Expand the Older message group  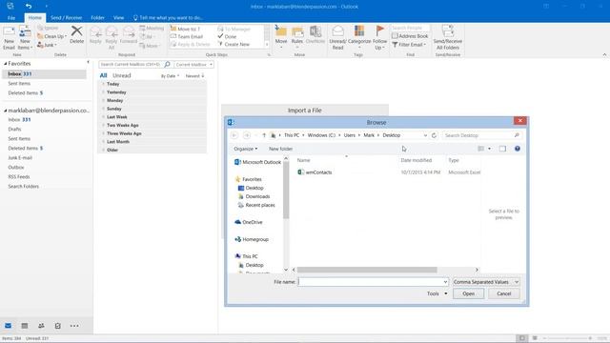pos(104,150)
